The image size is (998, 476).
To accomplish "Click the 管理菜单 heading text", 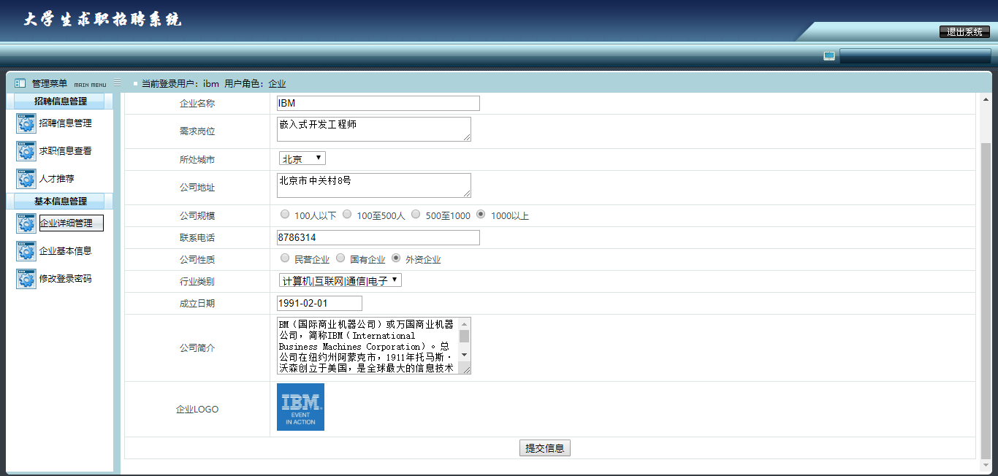I will click(x=50, y=83).
